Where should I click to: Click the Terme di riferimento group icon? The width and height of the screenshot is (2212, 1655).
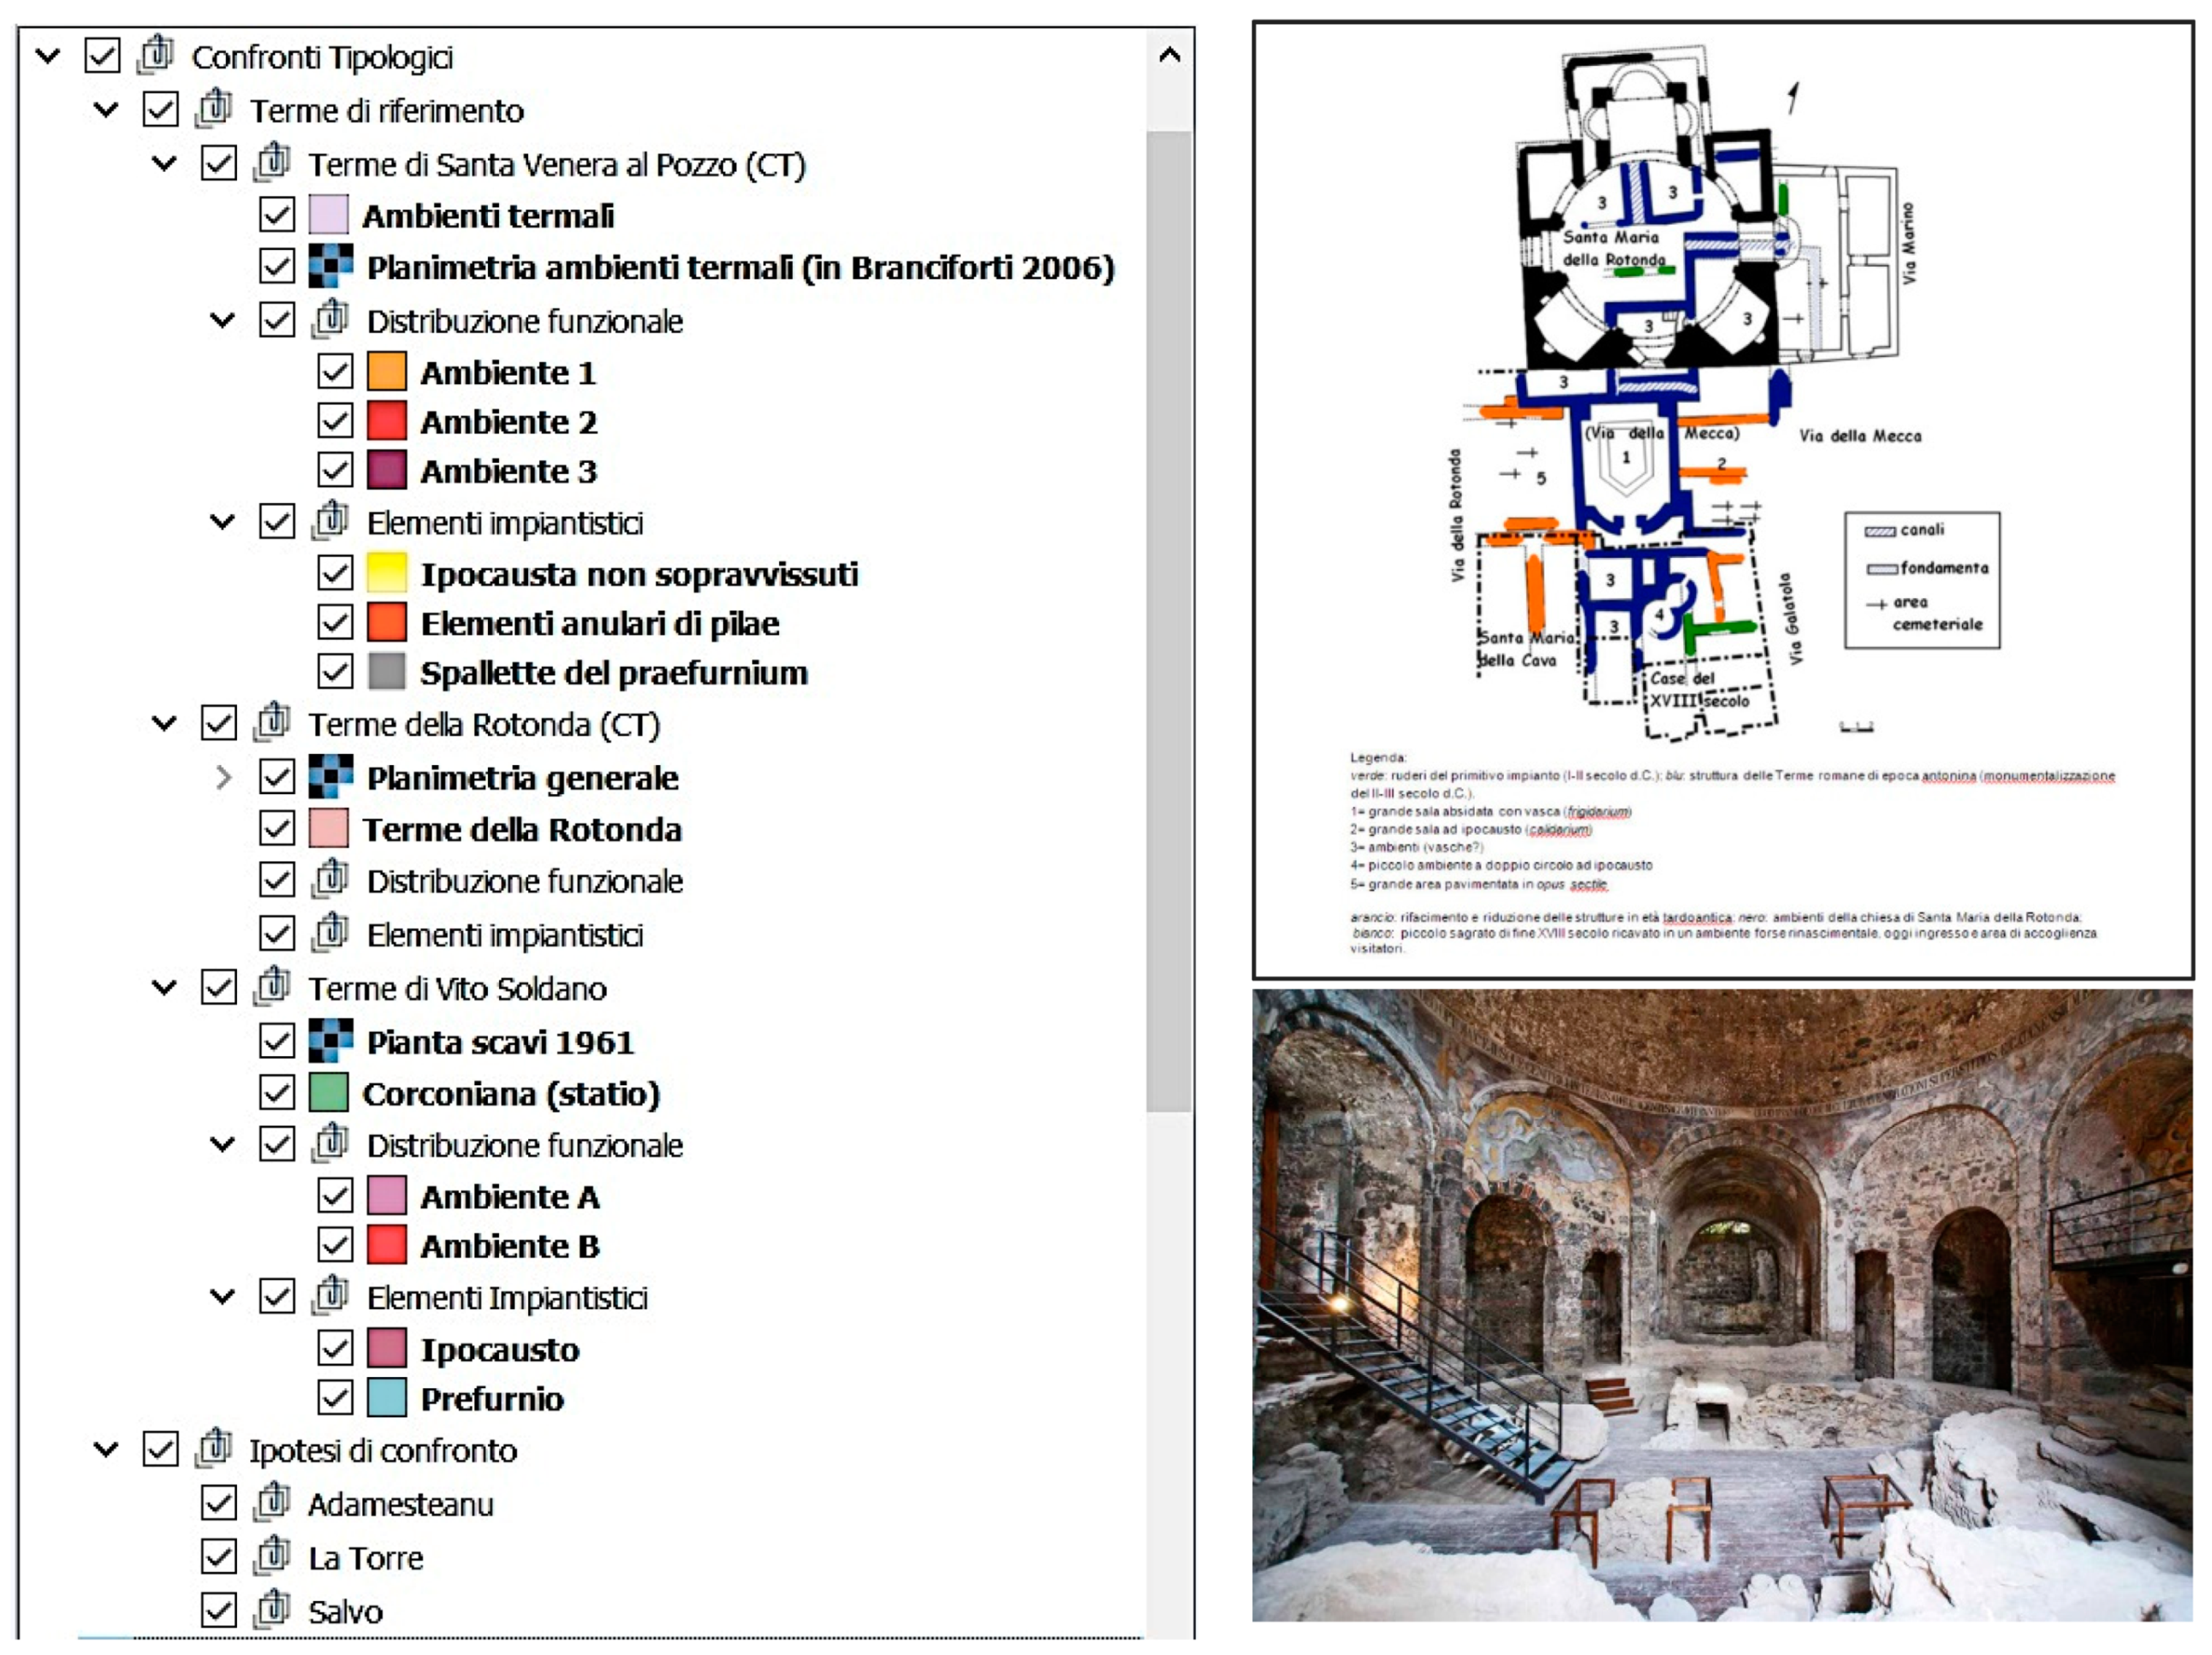213,108
